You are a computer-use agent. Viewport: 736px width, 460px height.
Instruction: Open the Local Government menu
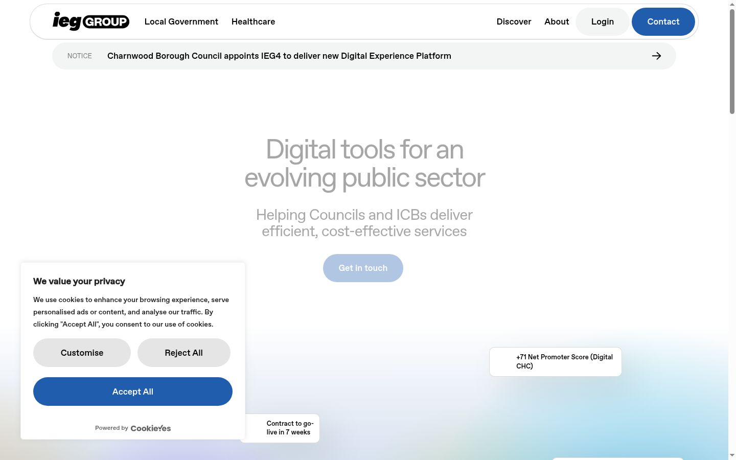181,21
